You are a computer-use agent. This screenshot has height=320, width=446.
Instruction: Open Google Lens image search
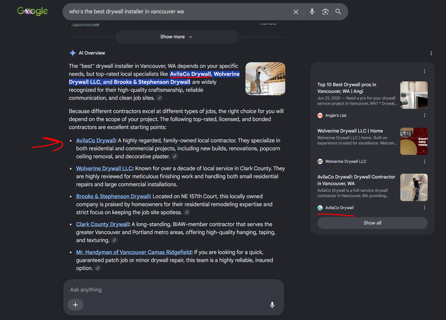point(325,12)
